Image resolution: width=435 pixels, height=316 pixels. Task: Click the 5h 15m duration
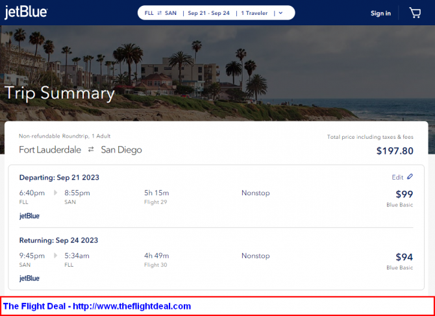pos(156,193)
